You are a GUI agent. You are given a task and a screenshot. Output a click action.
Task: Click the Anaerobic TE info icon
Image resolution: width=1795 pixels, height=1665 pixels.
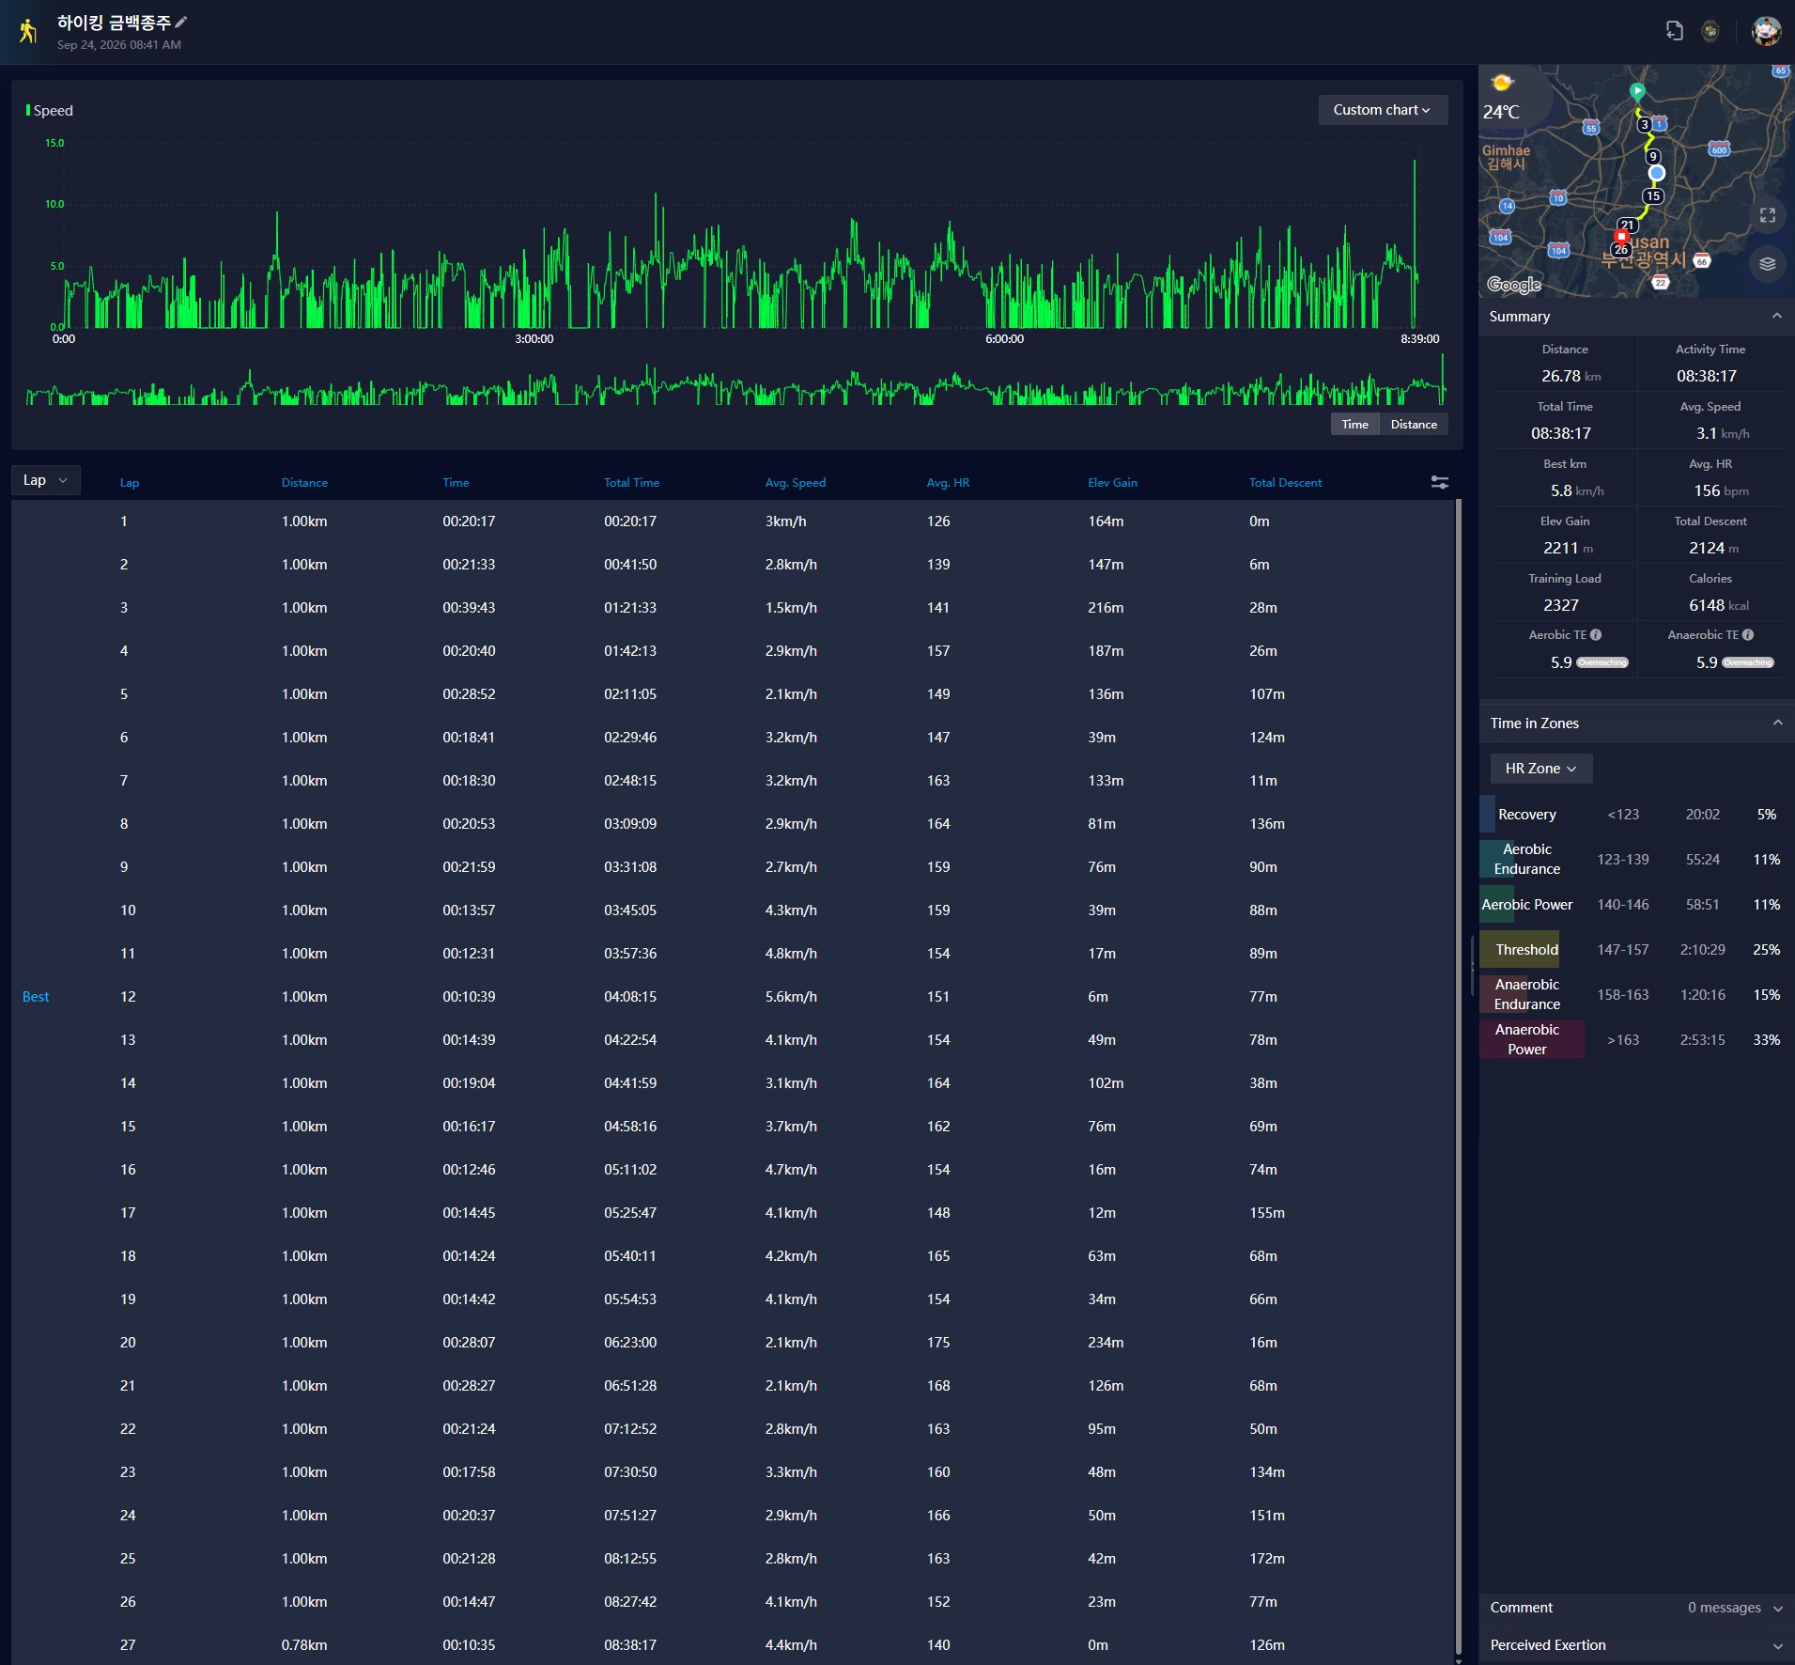pyautogui.click(x=1748, y=635)
